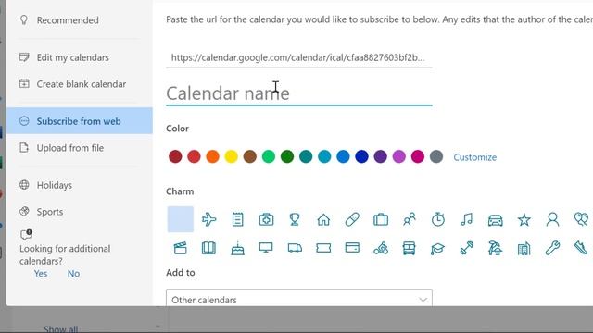The width and height of the screenshot is (593, 333).
Task: Click Show all behind the dialog
Action: (61, 328)
